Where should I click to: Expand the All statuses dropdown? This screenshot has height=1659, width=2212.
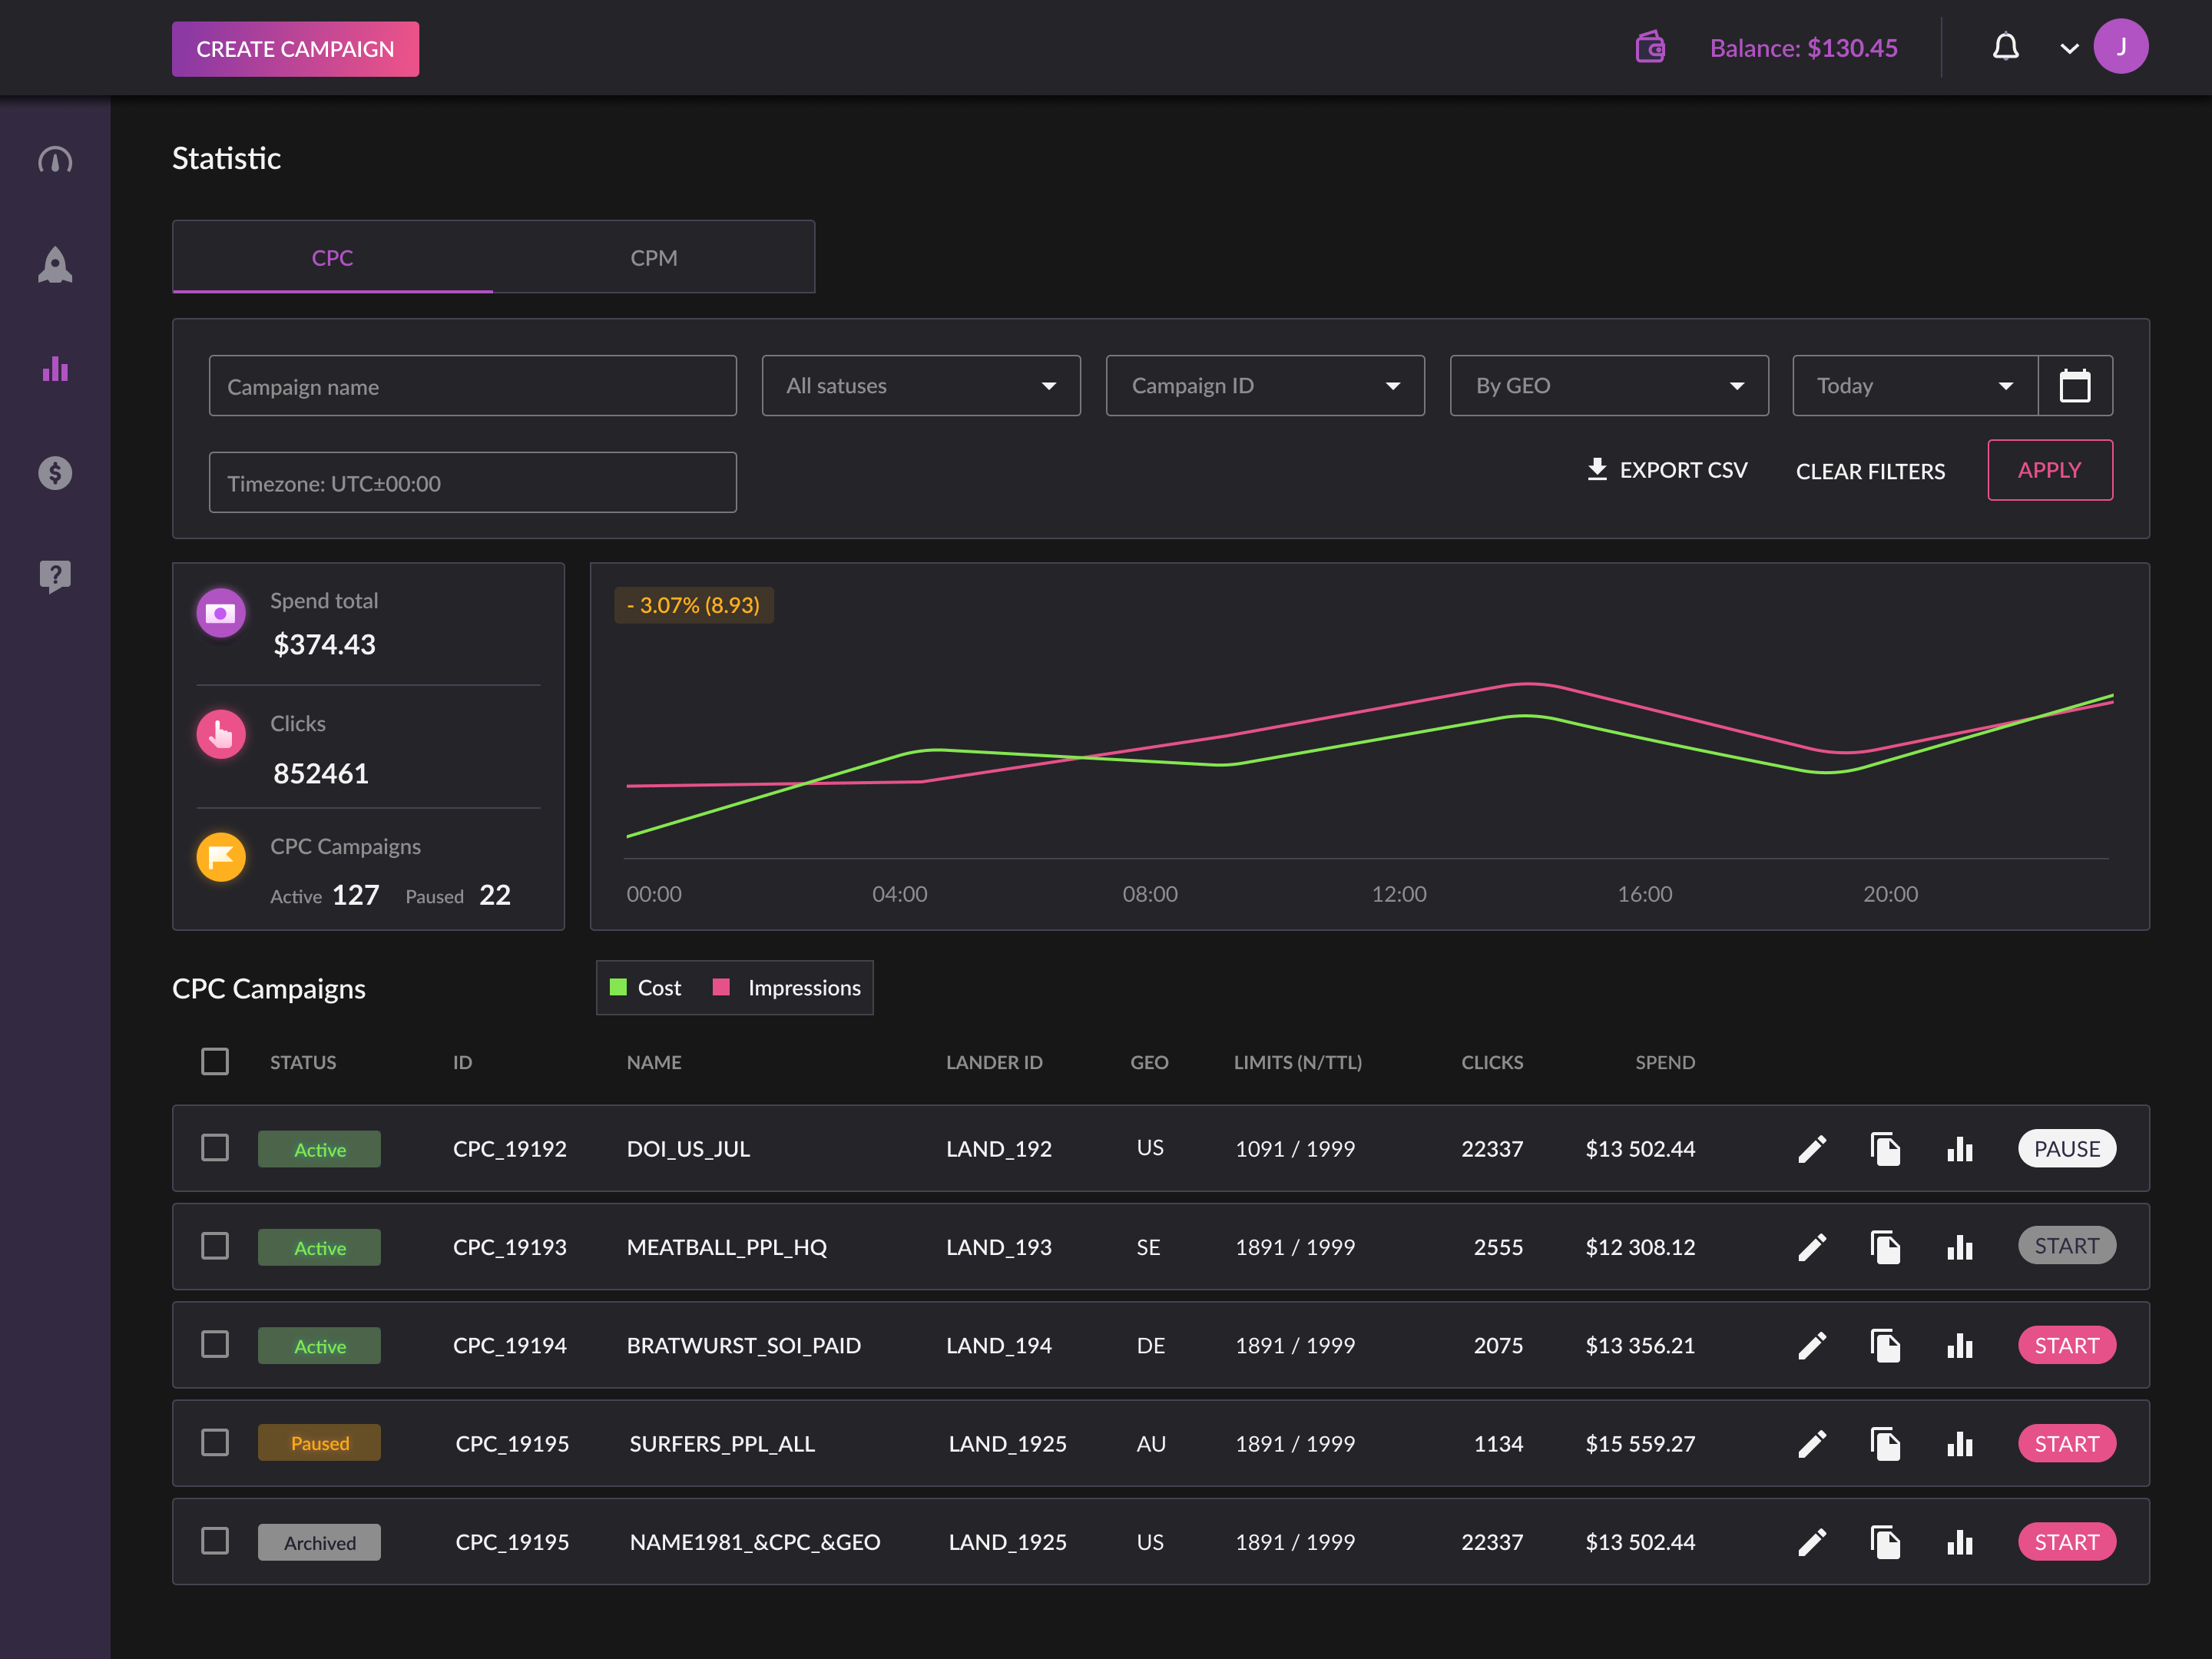(920, 386)
